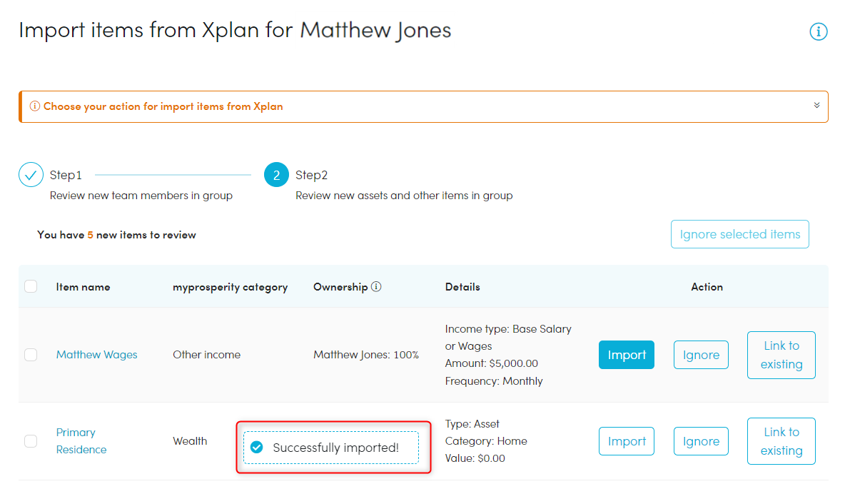The width and height of the screenshot is (850, 484).
Task: Ignore the Primary Residence item
Action: 700,441
